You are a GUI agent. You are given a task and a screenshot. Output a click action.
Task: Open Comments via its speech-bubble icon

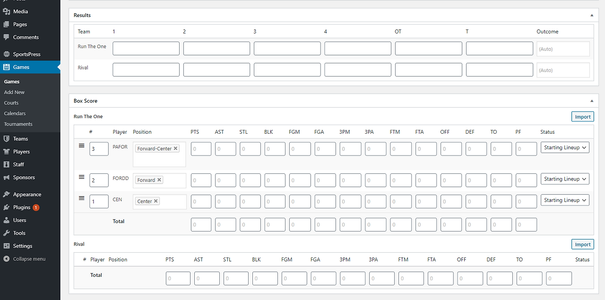(7, 37)
